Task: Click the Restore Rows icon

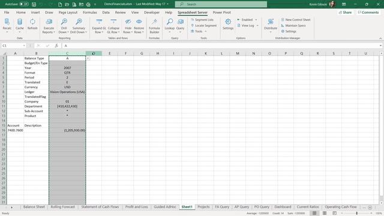Action: coord(139,26)
